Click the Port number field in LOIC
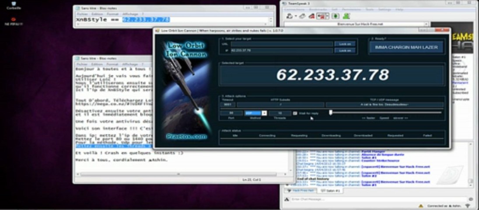This screenshot has height=210, width=479. (231, 113)
